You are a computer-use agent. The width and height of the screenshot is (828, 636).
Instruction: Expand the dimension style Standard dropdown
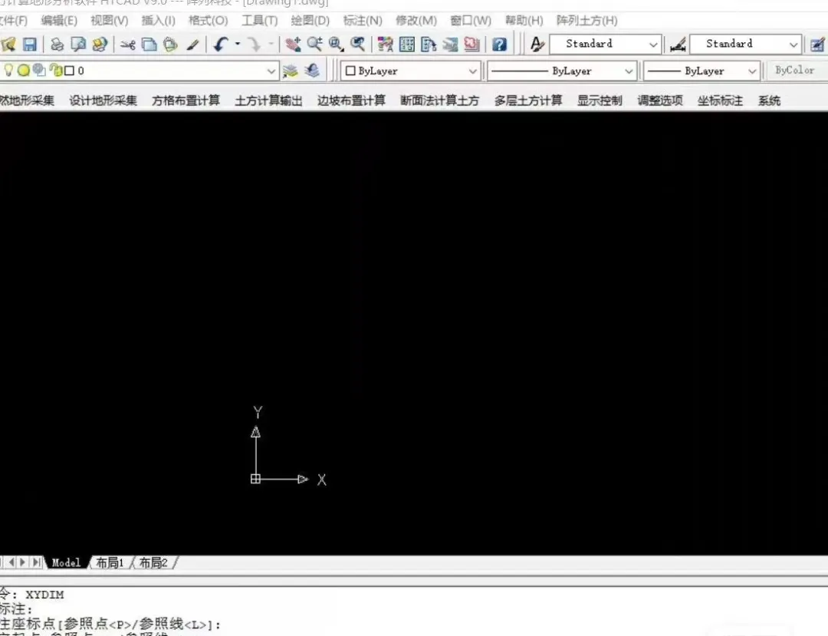pyautogui.click(x=793, y=44)
